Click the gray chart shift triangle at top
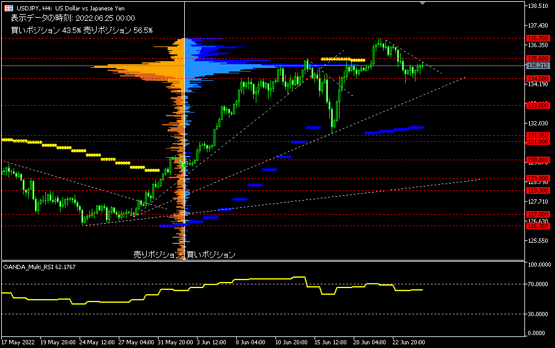555x348 pixels. click(x=422, y=3)
